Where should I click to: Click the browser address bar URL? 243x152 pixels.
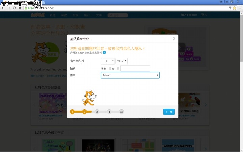pyautogui.click(x=41, y=8)
